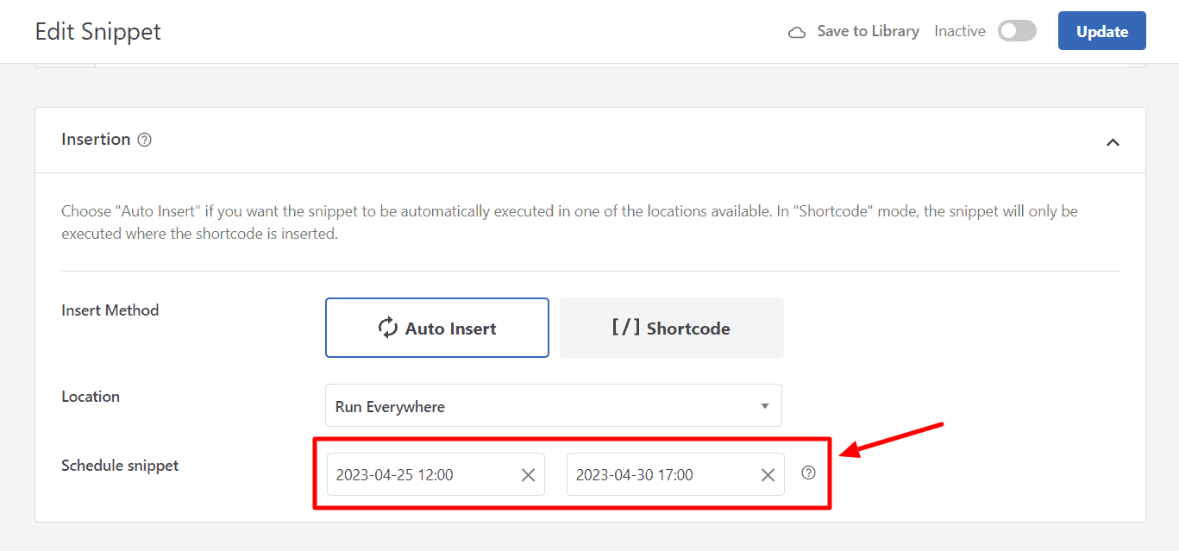The image size is (1179, 551).
Task: Click the circular arrows icon on Auto Insert
Action: tap(388, 328)
